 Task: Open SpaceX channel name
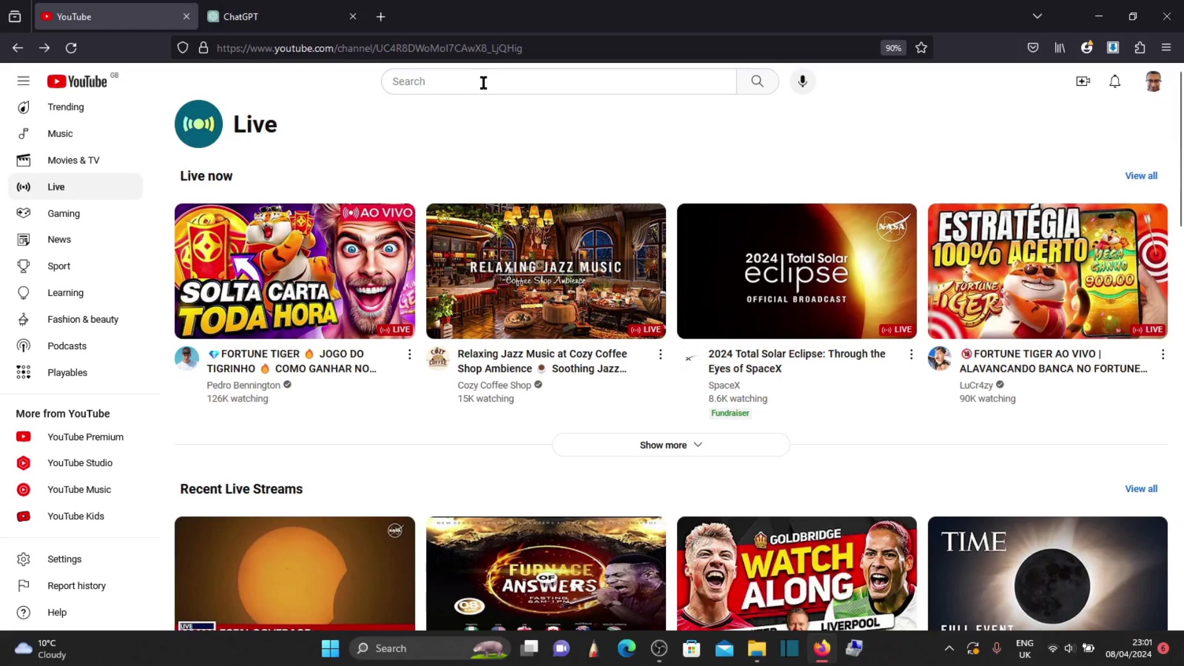tap(724, 385)
